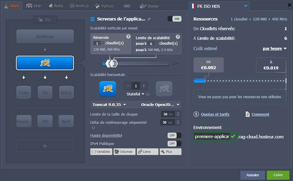Image resolution: width=293 pixels, height=181 pixels.
Task: Click the pencil icon to rename layer
Action: [149, 19]
